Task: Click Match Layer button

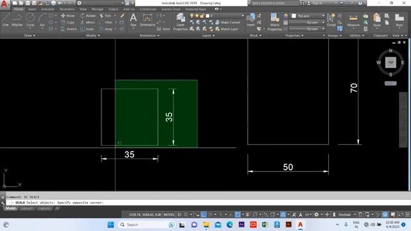Action: 227,29
